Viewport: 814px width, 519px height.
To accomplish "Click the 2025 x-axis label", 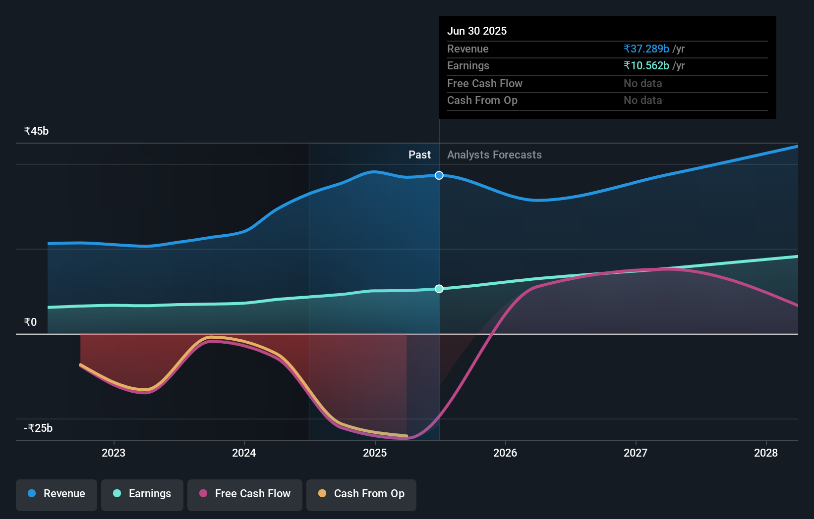I will pyautogui.click(x=375, y=453).
